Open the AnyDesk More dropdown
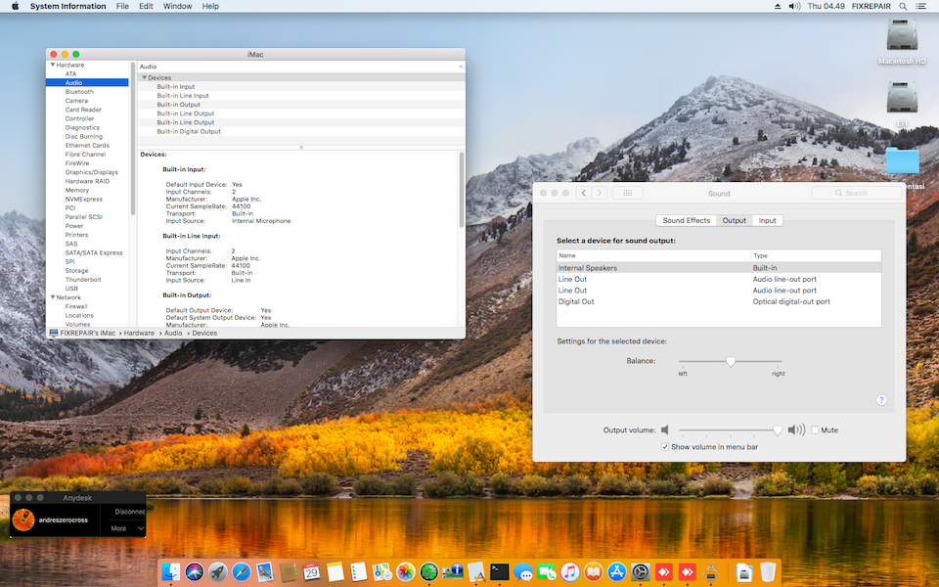Screen dimensions: 939x587 (x=128, y=528)
